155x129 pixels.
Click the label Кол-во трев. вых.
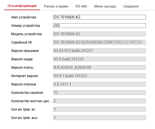[x=25, y=118]
